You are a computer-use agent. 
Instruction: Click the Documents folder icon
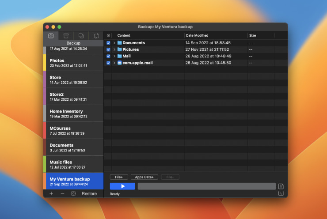coord(119,43)
